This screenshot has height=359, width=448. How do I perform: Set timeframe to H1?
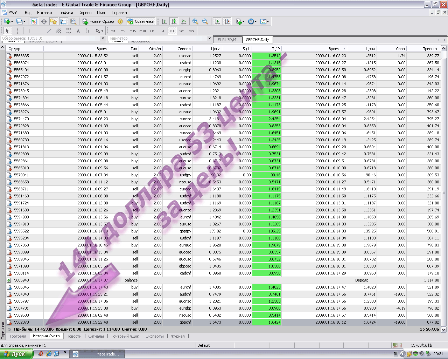pos(152,31)
